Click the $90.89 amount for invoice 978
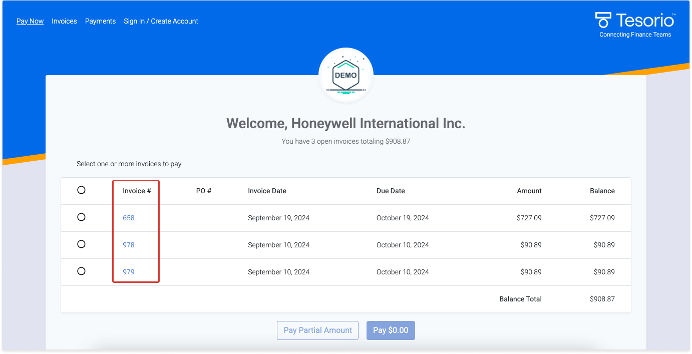This screenshot has height=354, width=692. 531,245
